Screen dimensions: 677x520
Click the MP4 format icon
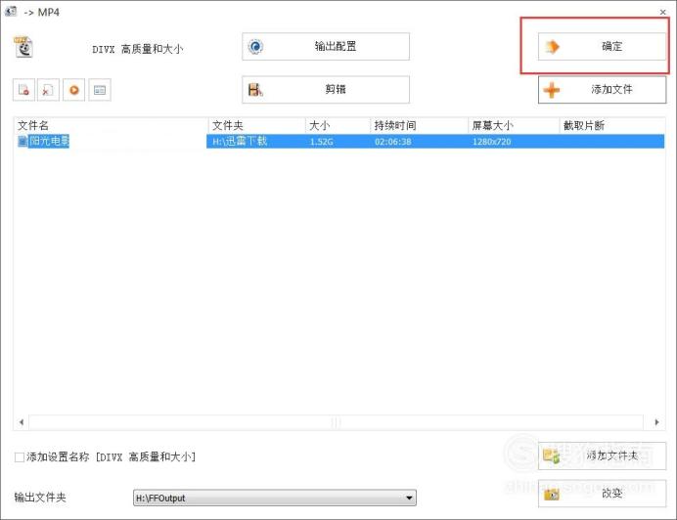tap(23, 47)
